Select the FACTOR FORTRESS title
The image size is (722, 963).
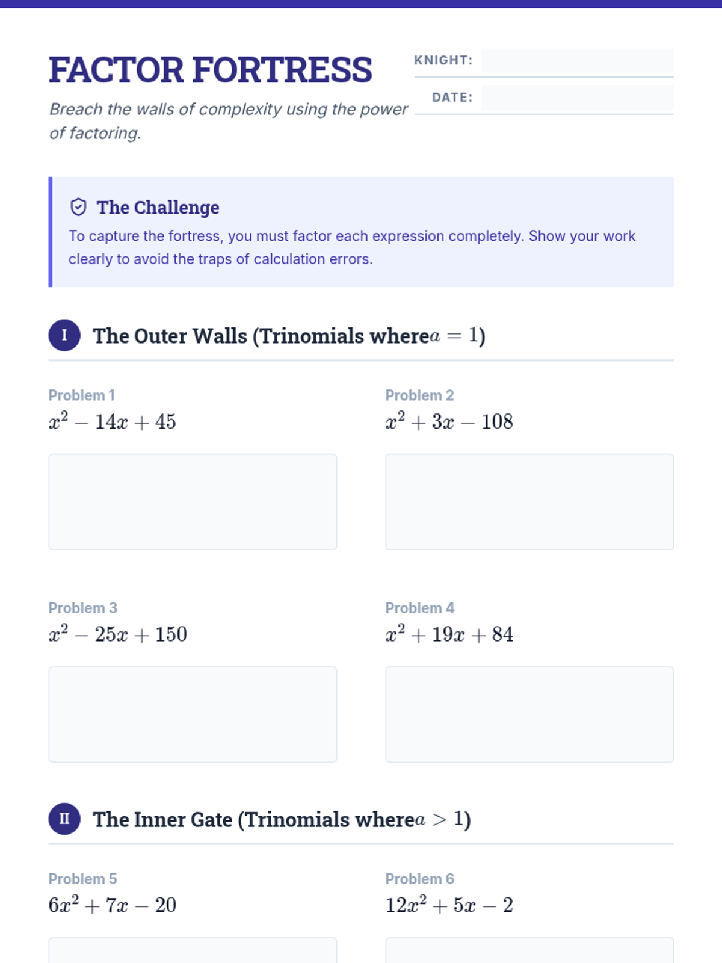tap(211, 70)
